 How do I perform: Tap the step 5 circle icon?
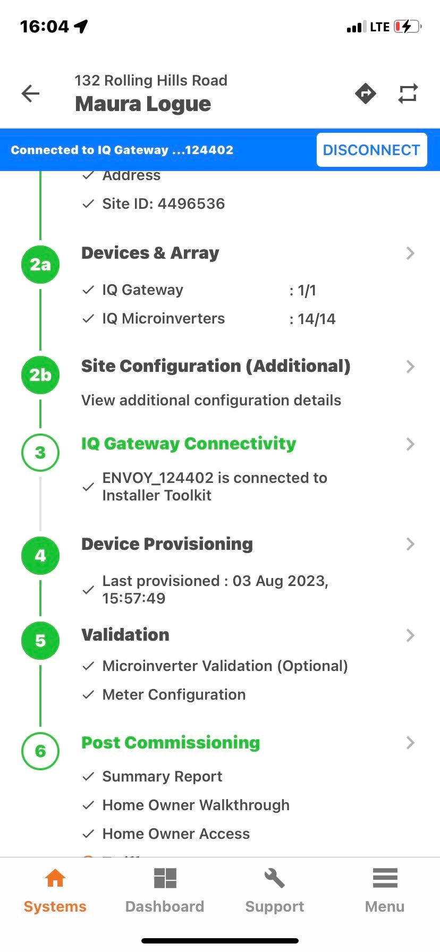pos(40,641)
